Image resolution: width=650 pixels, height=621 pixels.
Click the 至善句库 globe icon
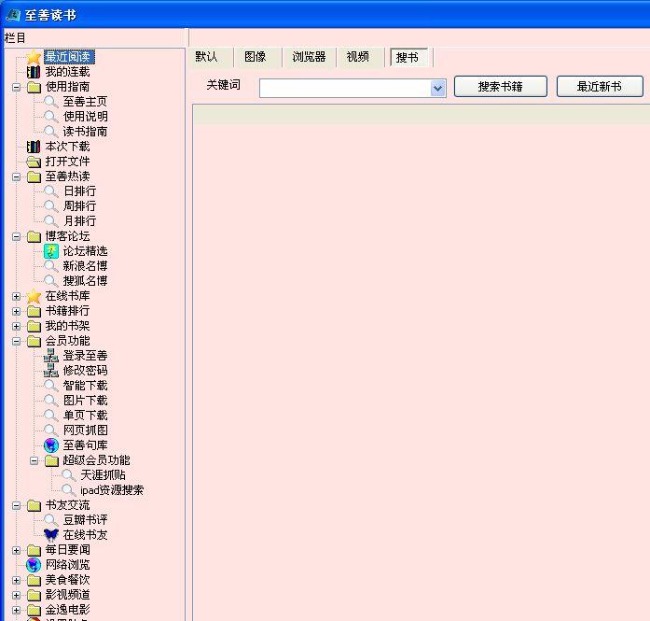pyautogui.click(x=51, y=445)
